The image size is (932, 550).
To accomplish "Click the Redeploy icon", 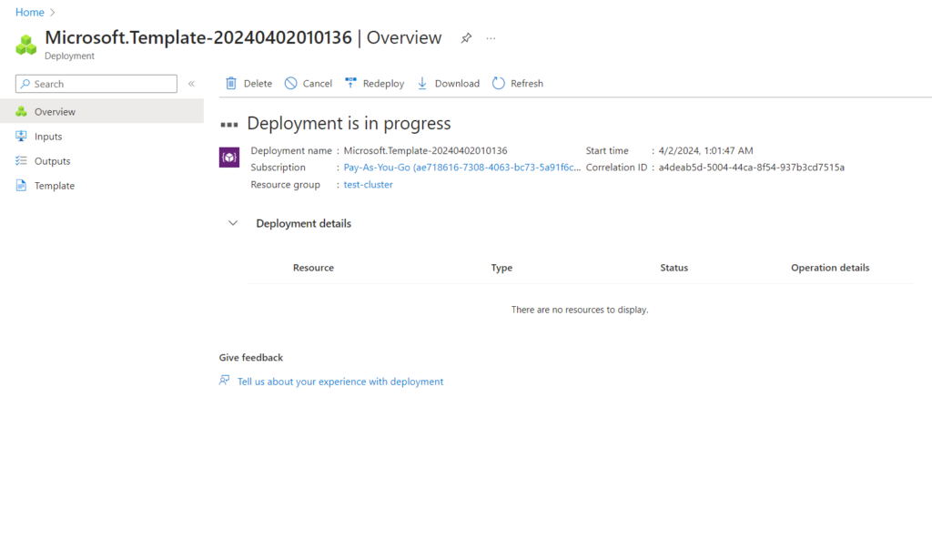I will 350,83.
